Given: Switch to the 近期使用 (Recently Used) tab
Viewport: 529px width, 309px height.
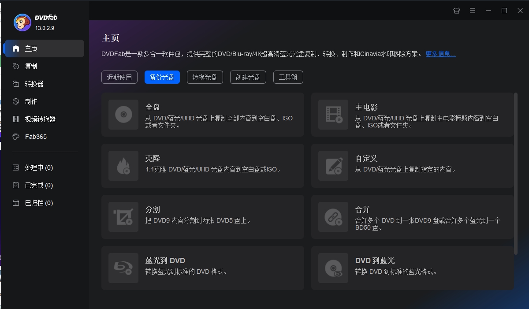Looking at the screenshot, I should click(x=119, y=77).
